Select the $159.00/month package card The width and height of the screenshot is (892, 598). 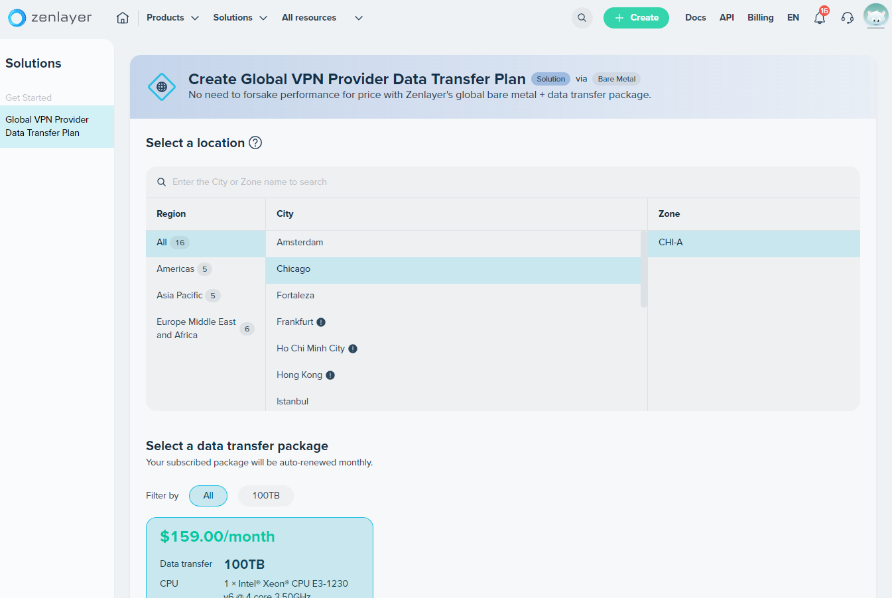click(259, 558)
